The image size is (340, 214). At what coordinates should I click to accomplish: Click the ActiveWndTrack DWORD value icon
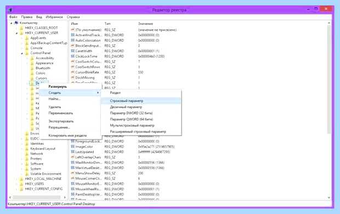tap(72, 35)
